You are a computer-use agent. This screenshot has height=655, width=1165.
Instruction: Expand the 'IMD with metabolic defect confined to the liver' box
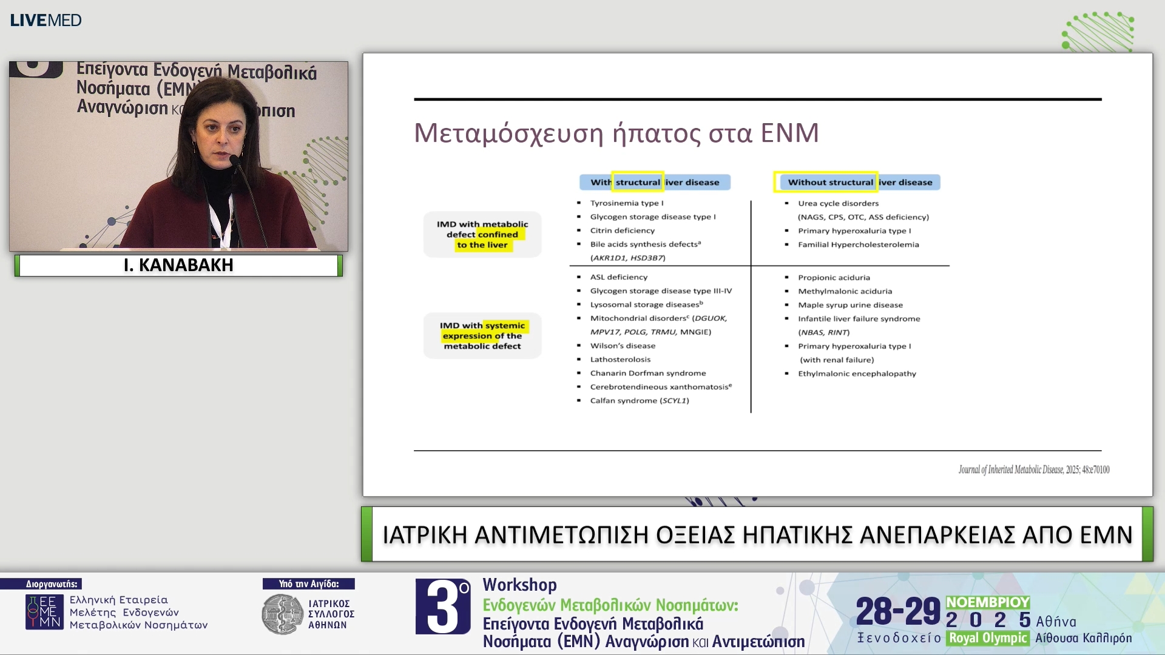tap(481, 235)
